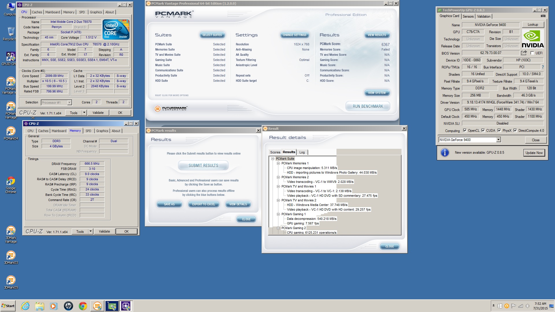555x312 pixels.
Task: Click CHANGE SETTINGS in PCMark Vantage
Action: 294,35
